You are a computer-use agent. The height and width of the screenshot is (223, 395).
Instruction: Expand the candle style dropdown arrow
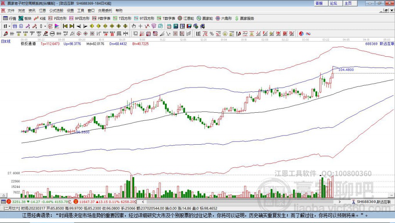coord(45,26)
